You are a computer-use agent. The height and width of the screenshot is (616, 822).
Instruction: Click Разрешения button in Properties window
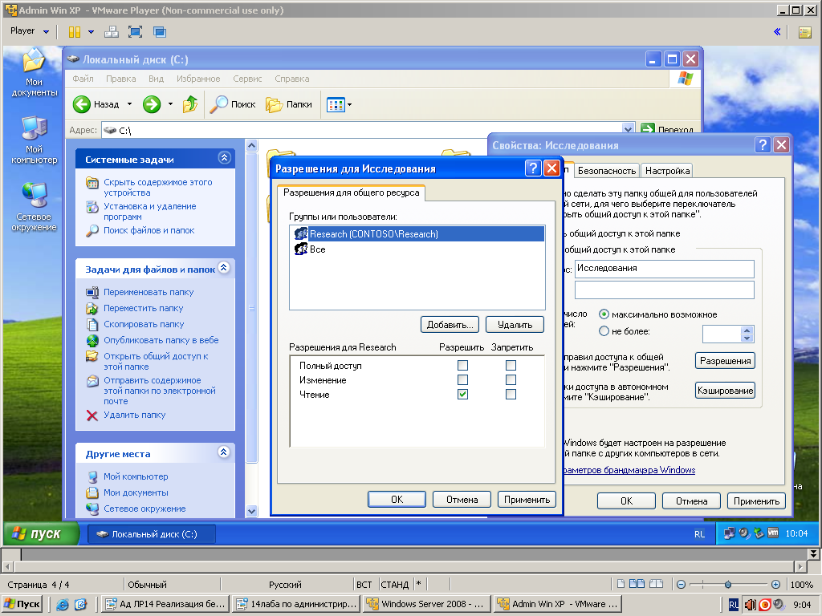725,361
